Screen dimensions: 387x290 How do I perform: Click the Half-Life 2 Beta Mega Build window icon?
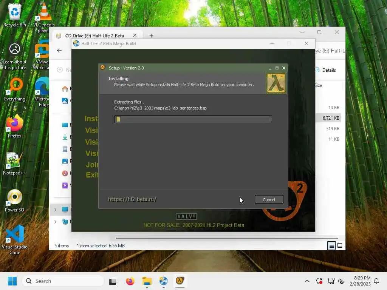tap(76, 43)
